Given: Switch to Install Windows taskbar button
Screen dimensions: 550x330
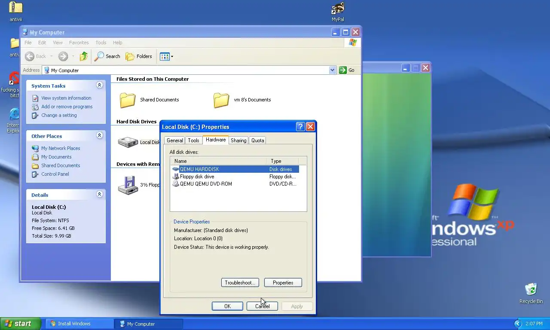Looking at the screenshot, I should click(80, 324).
